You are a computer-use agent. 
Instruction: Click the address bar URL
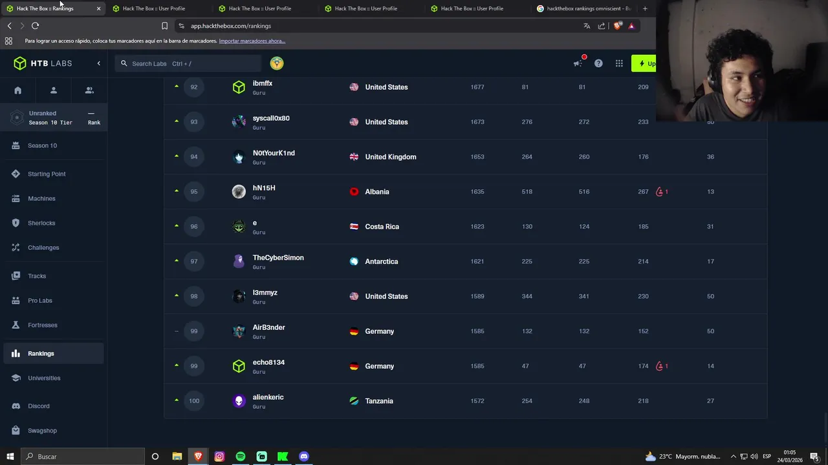(231, 26)
